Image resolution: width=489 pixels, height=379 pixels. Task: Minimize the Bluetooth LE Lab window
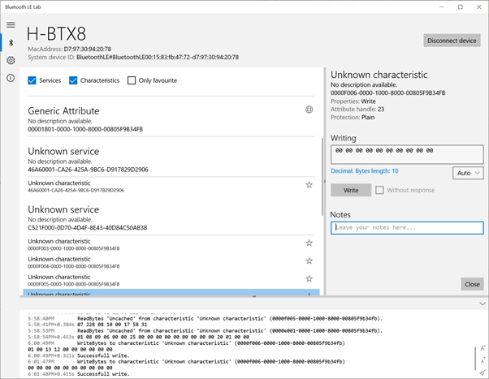tap(442, 6)
